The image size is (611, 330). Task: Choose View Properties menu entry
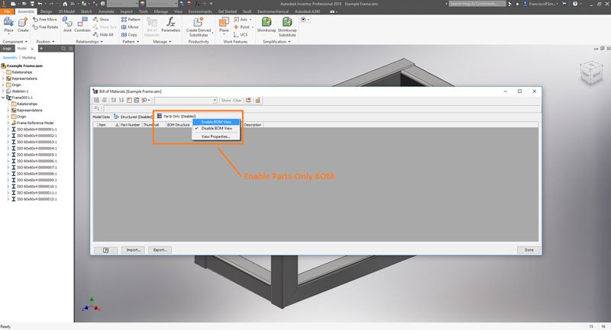(215, 137)
